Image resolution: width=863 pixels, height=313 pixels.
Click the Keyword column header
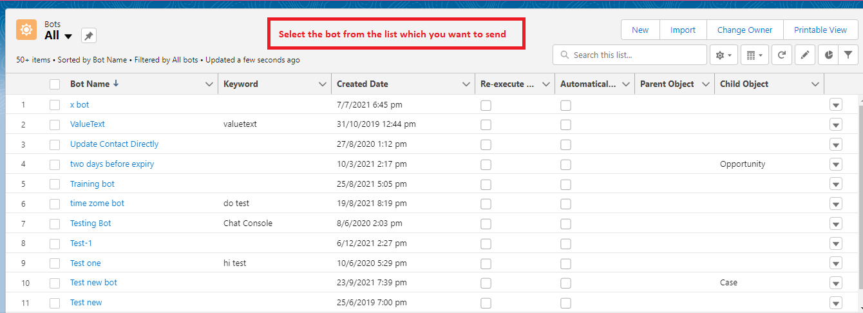pos(241,84)
